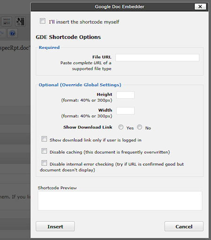211x240 pixels.
Task: Click the Insert button
Action: click(55, 226)
